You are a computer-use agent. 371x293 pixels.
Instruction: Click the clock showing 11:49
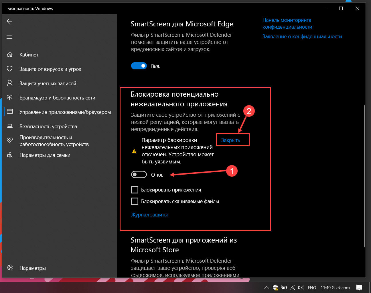pyautogui.click(x=325, y=288)
